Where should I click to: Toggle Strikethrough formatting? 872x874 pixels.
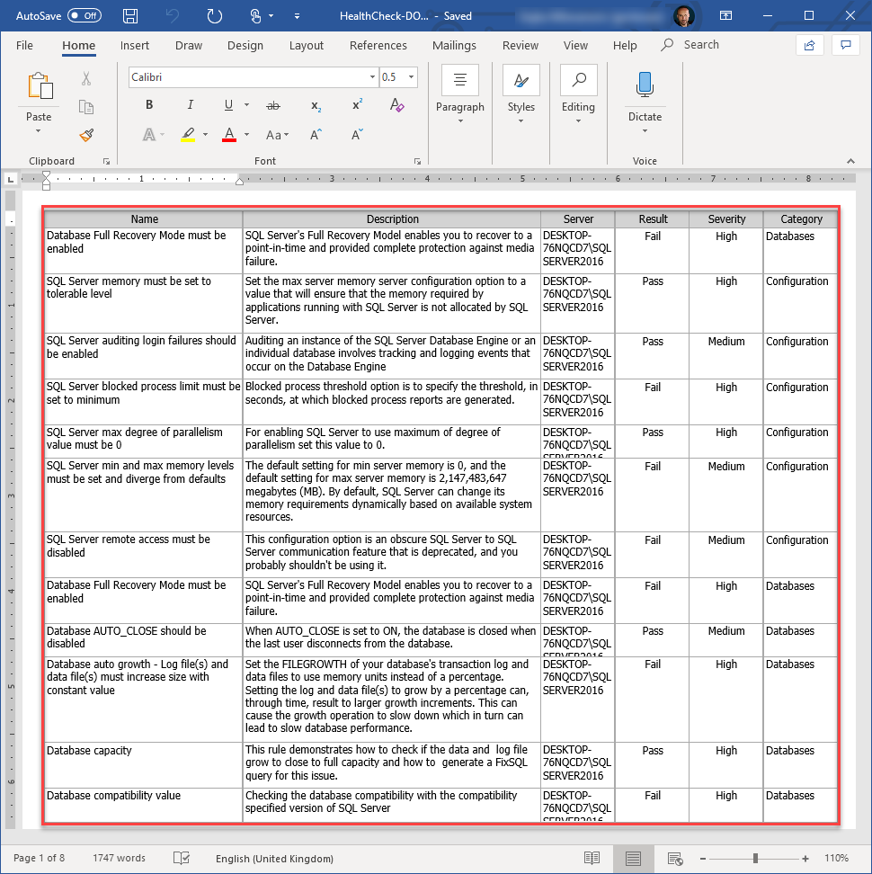coord(273,105)
